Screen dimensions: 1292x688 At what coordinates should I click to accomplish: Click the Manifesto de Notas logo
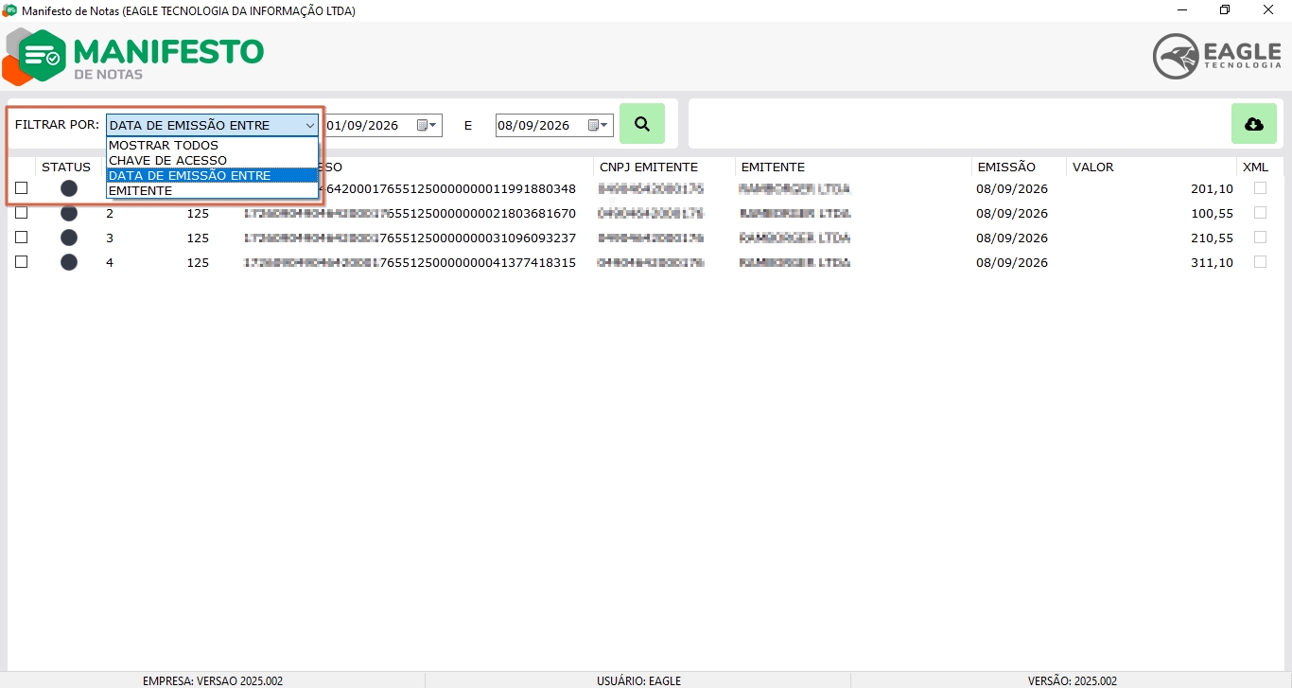(x=133, y=56)
